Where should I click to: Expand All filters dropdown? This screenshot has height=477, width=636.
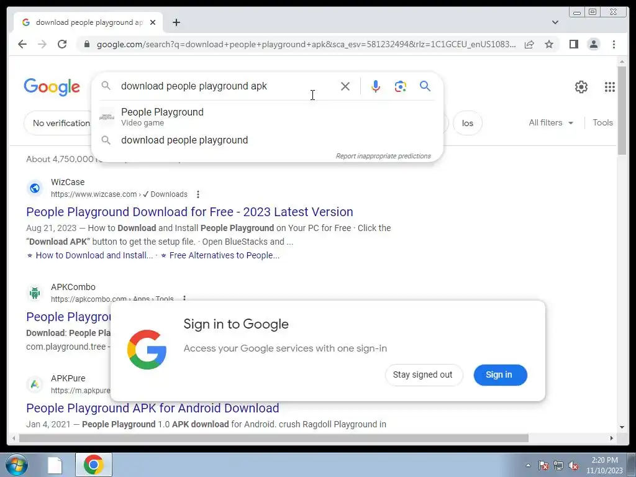tap(551, 122)
